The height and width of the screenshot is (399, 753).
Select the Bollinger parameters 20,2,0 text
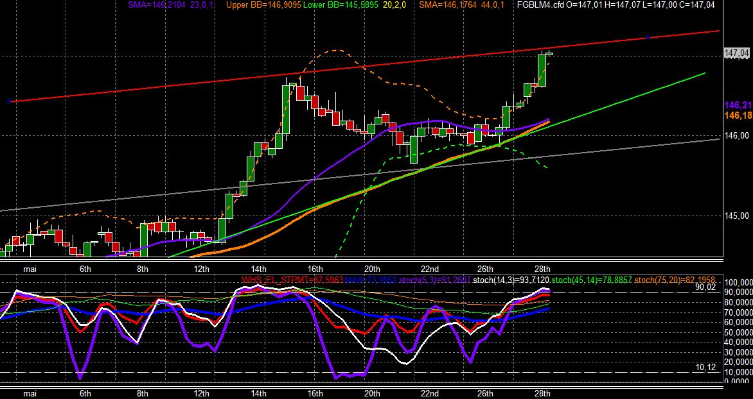click(395, 4)
